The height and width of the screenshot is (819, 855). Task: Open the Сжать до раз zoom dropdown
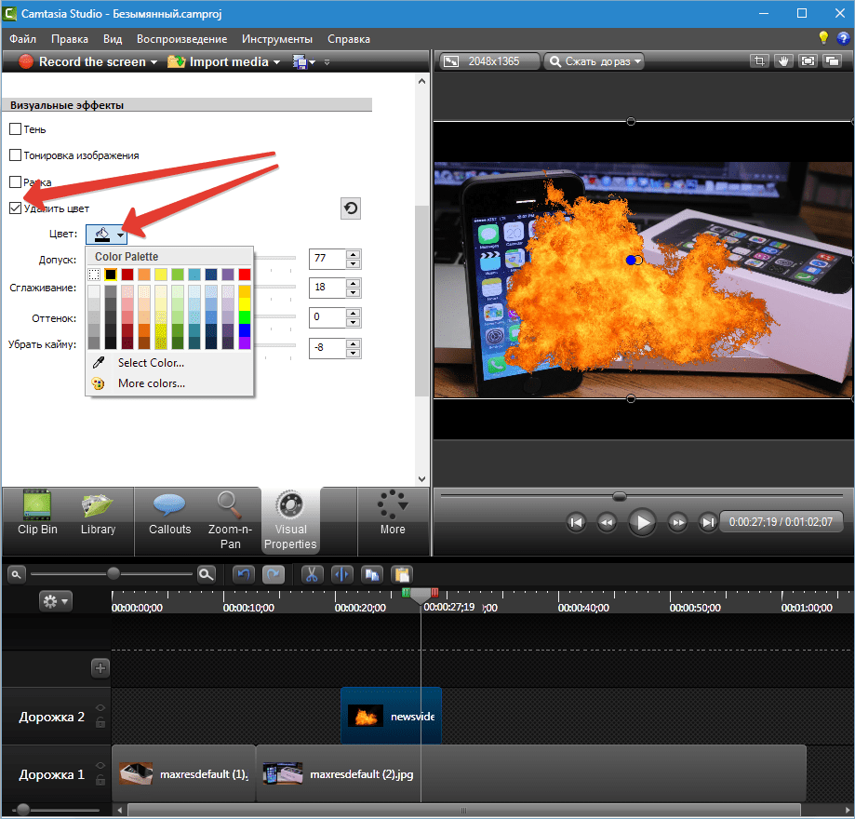[594, 61]
